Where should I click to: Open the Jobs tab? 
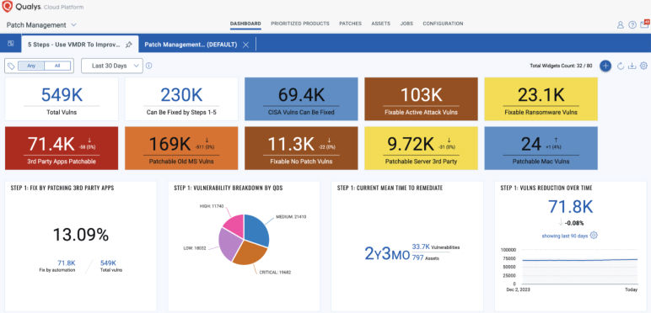coord(406,24)
